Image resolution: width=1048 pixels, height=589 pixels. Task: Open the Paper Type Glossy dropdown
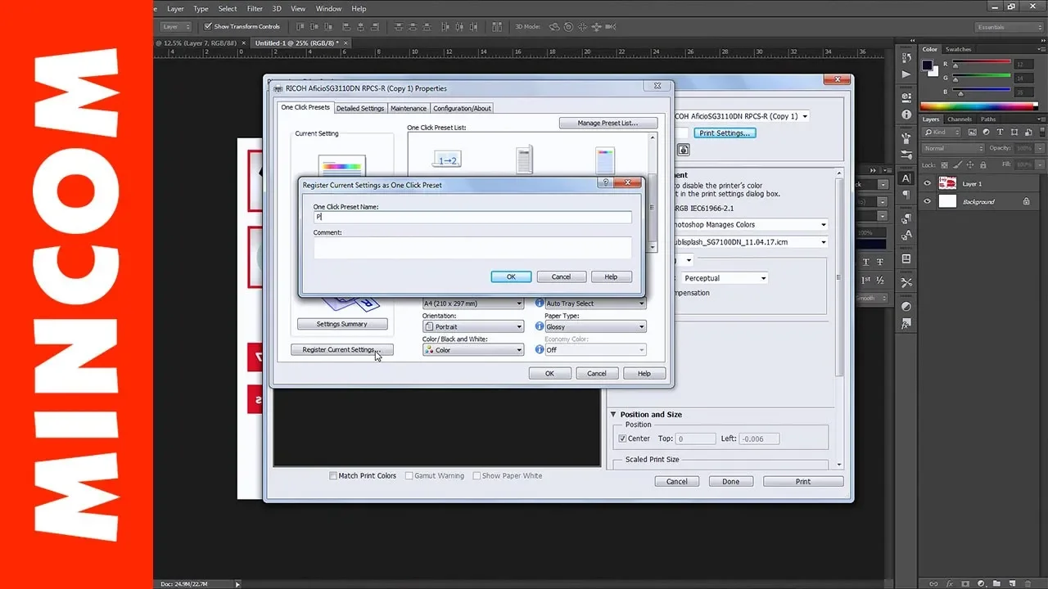click(x=595, y=326)
